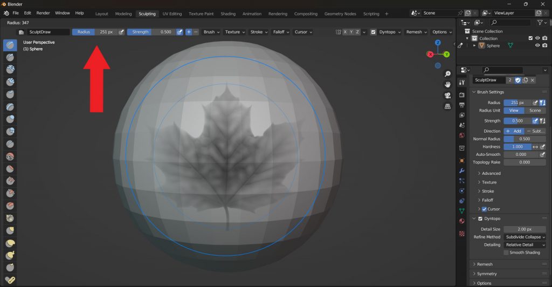The width and height of the screenshot is (552, 287).
Task: Select the Elastic Deform brush tool
Action: [10, 243]
